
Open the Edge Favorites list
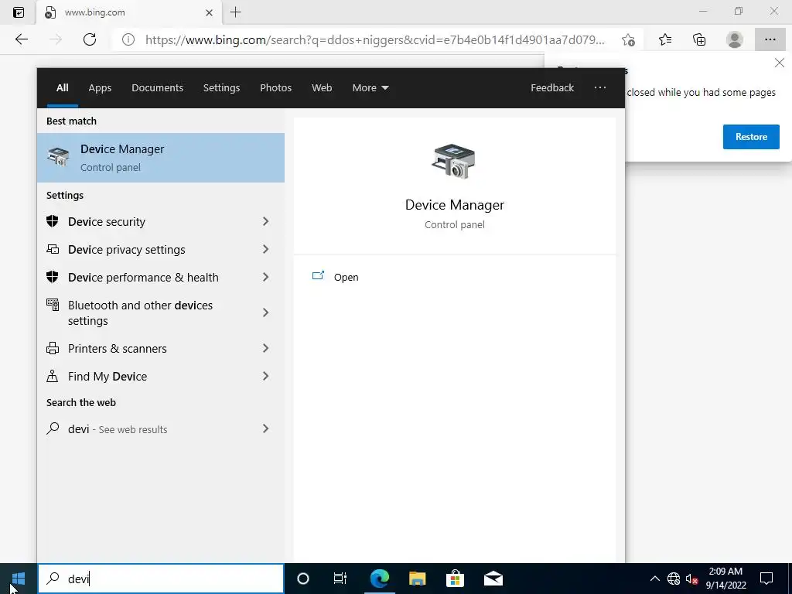pyautogui.click(x=665, y=39)
